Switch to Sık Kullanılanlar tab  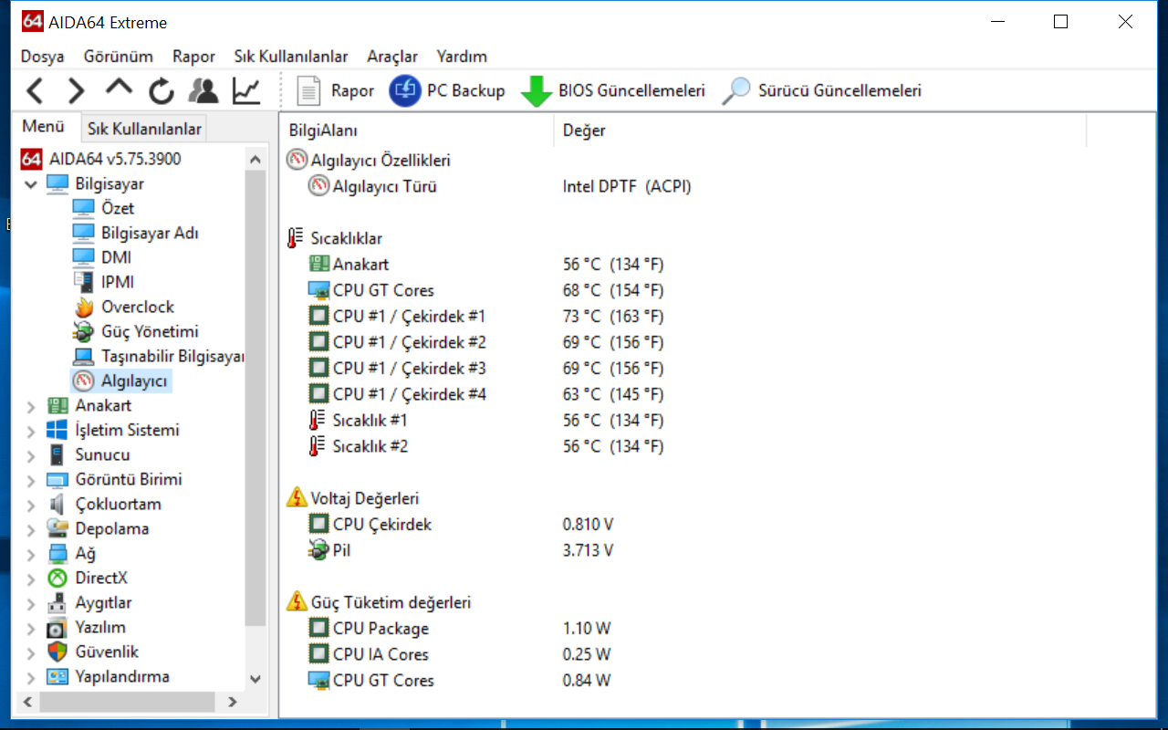click(x=144, y=130)
